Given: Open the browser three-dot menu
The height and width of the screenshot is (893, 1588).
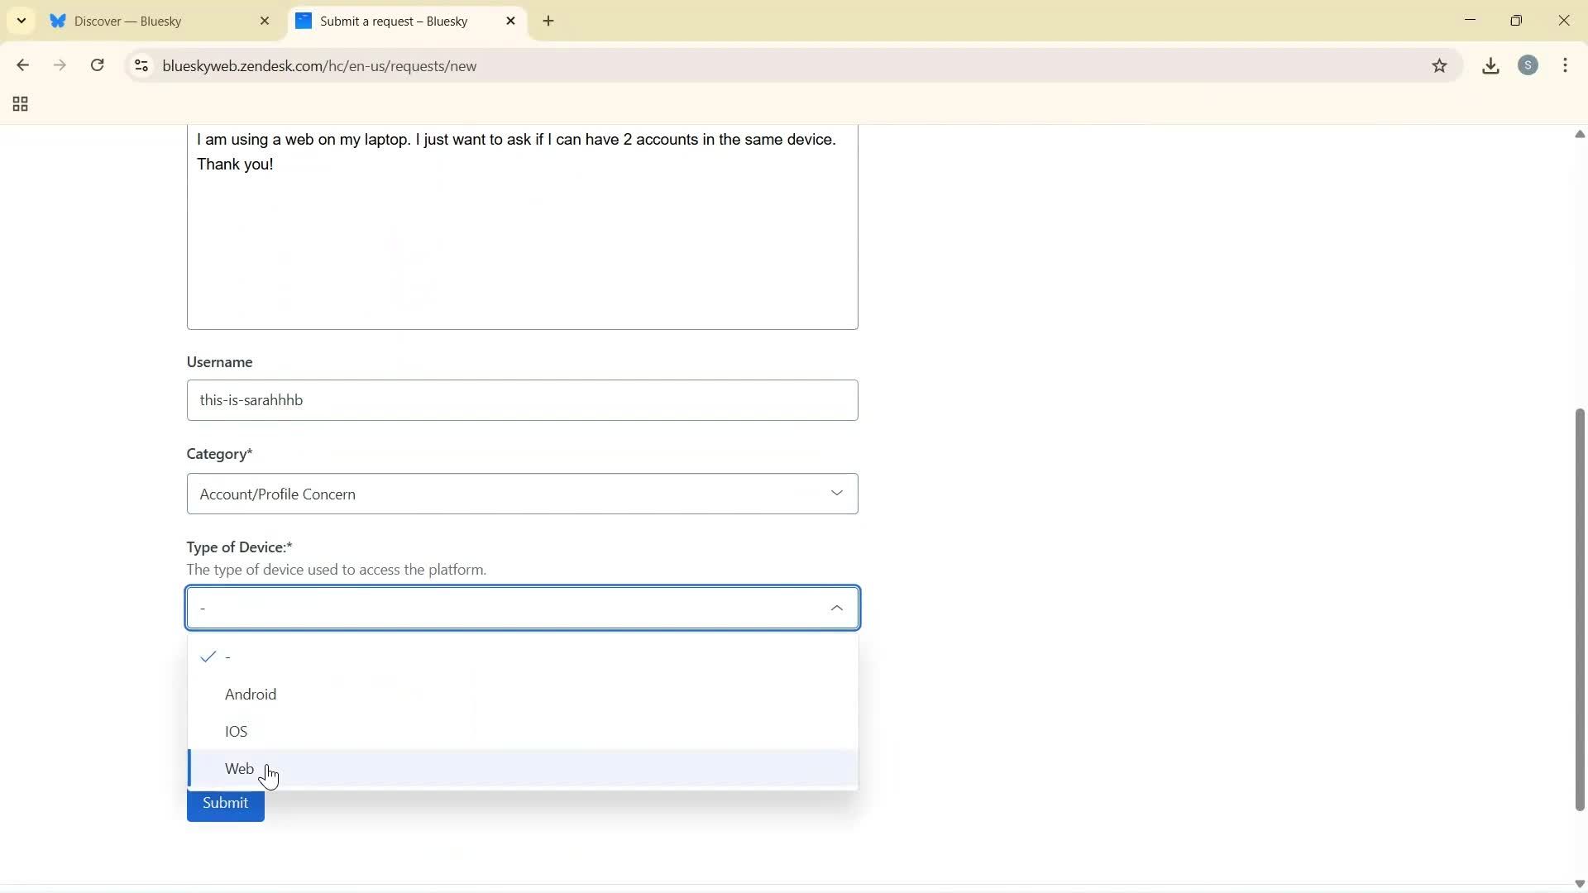Looking at the screenshot, I should coord(1566,65).
